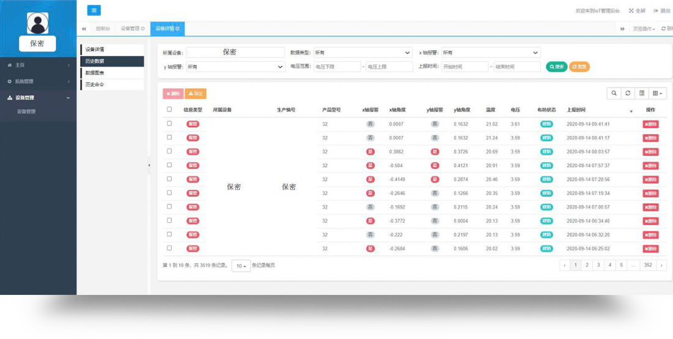Viewport: 673px width, 339px height.
Task: Check the row with time 09:41:41
Action: click(x=169, y=124)
